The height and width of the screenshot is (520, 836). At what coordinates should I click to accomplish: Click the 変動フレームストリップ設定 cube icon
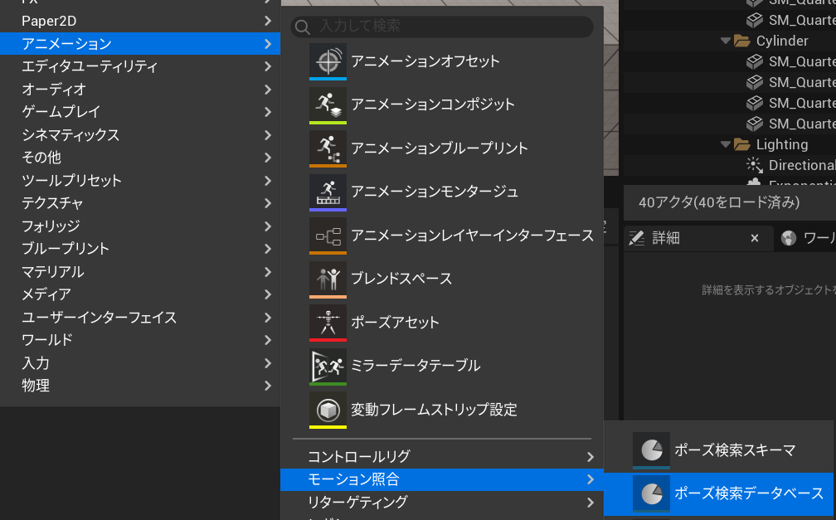tap(328, 410)
